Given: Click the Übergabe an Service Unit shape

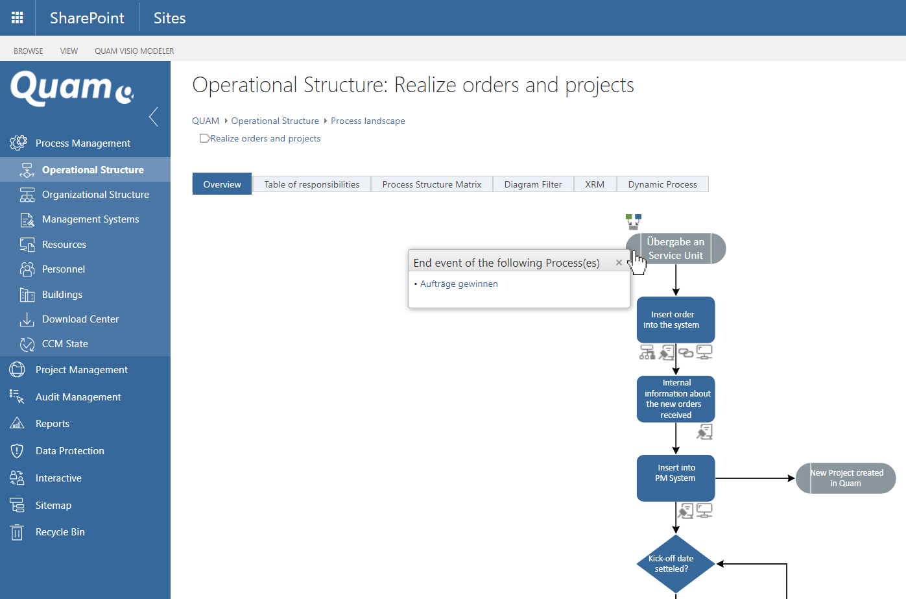Looking at the screenshot, I should click(x=676, y=249).
